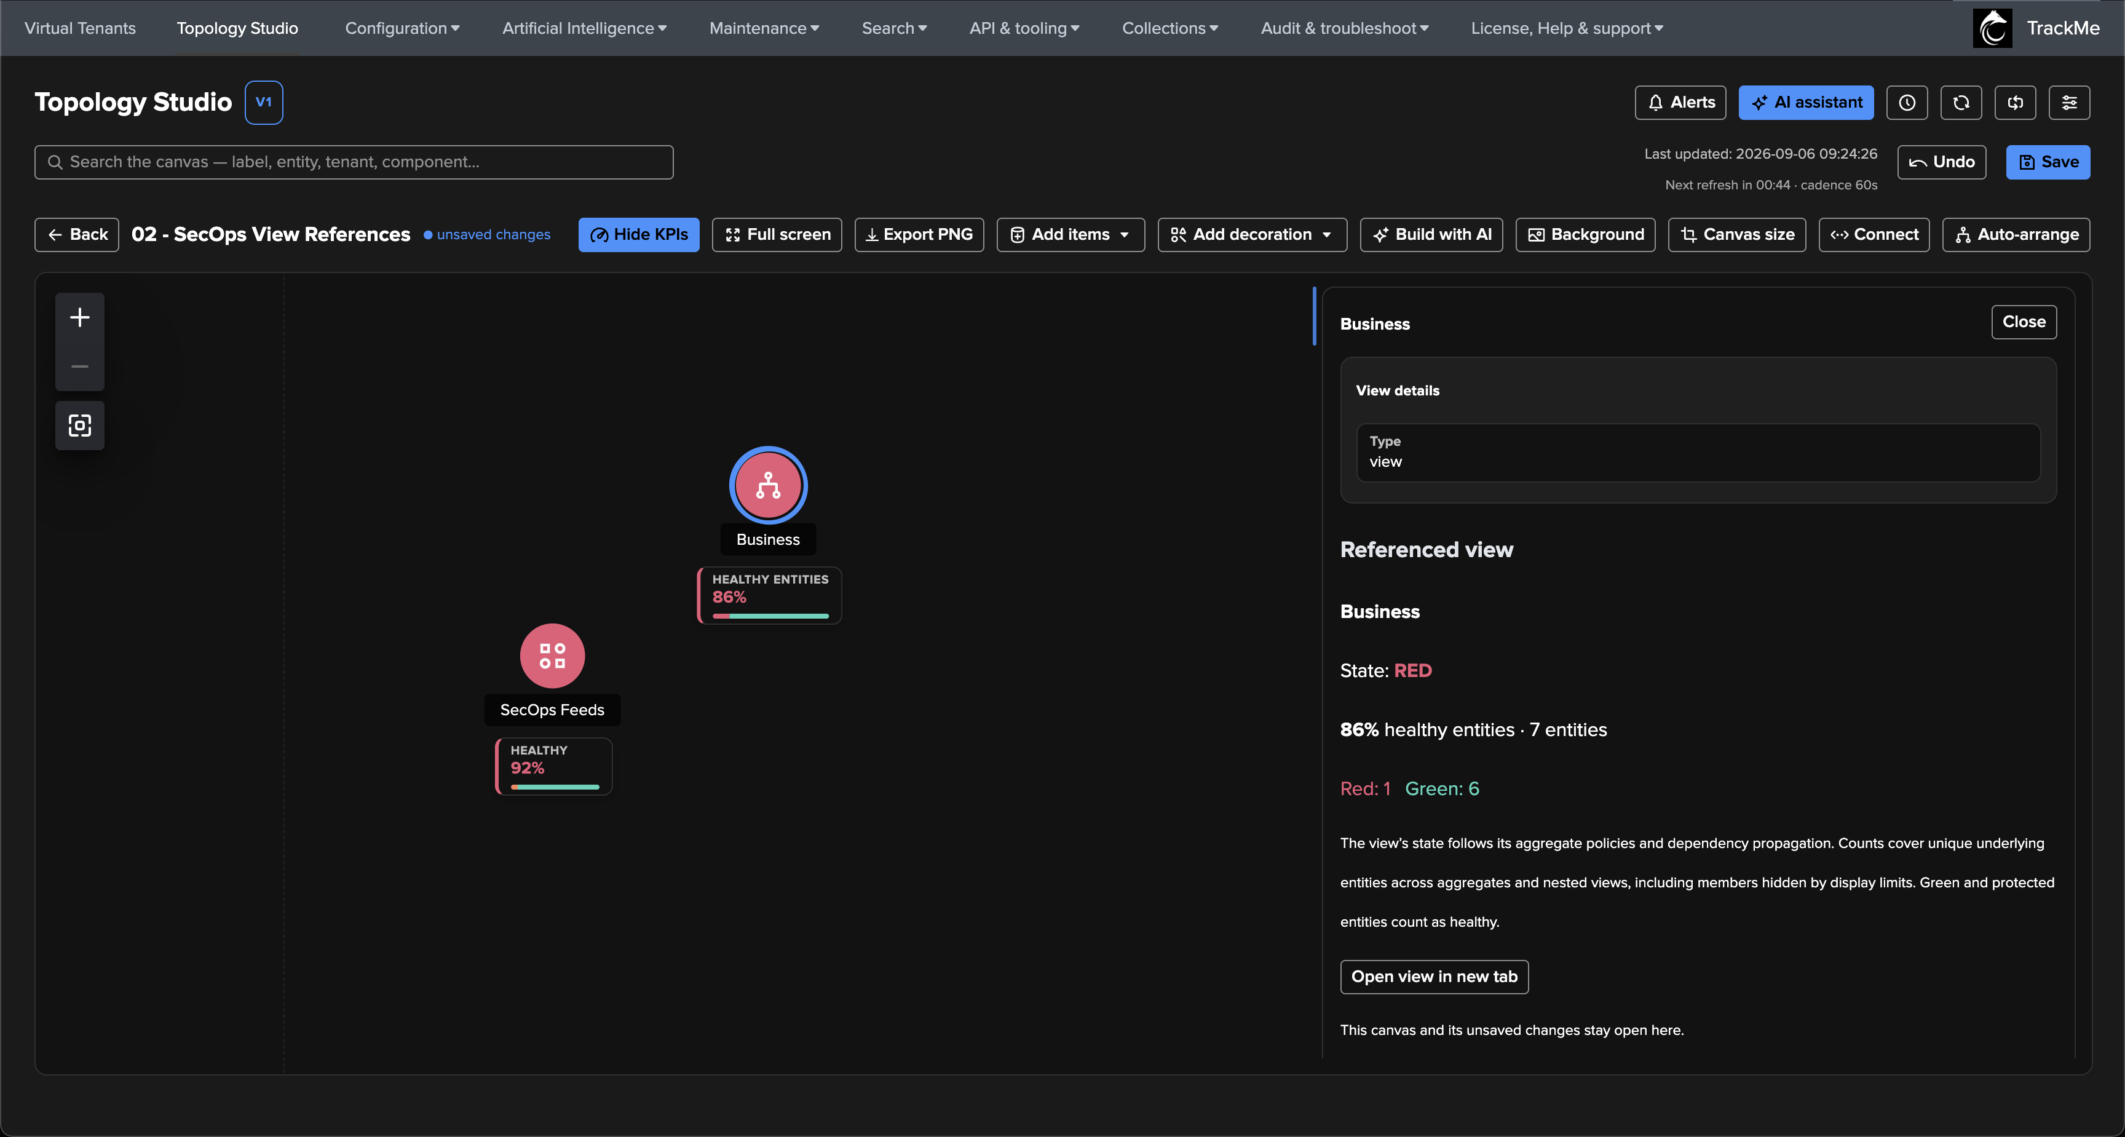Click the zoom out minus icon

[79, 366]
